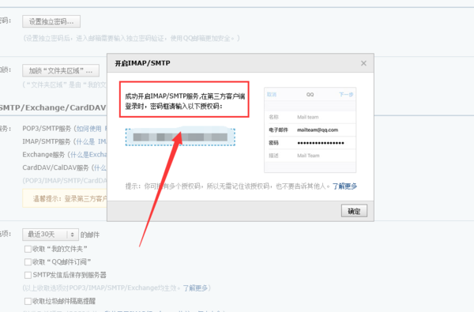The width and height of the screenshot is (474, 312).
Task: Click mailteam@qq.com in sample image
Action: point(318,130)
